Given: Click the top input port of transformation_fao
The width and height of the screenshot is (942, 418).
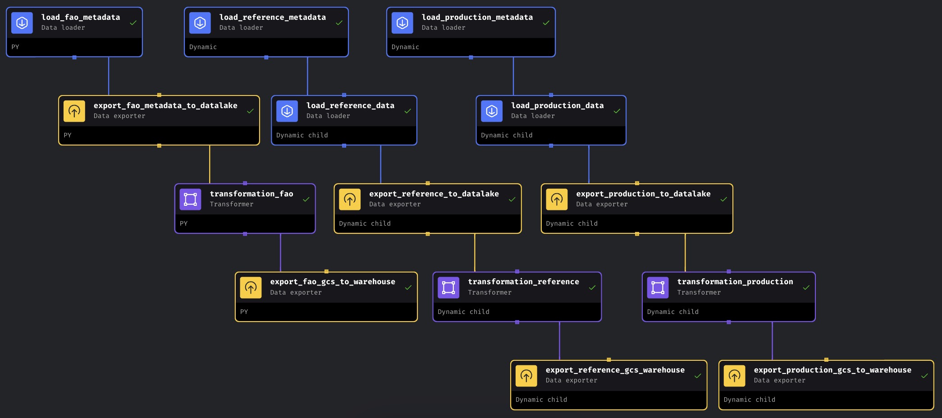Looking at the screenshot, I should tap(245, 183).
